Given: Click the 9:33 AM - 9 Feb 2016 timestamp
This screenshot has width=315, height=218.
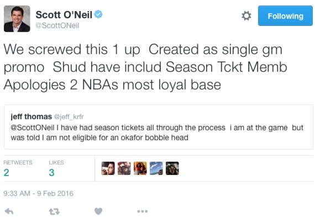Looking at the screenshot, I should click(x=39, y=193).
